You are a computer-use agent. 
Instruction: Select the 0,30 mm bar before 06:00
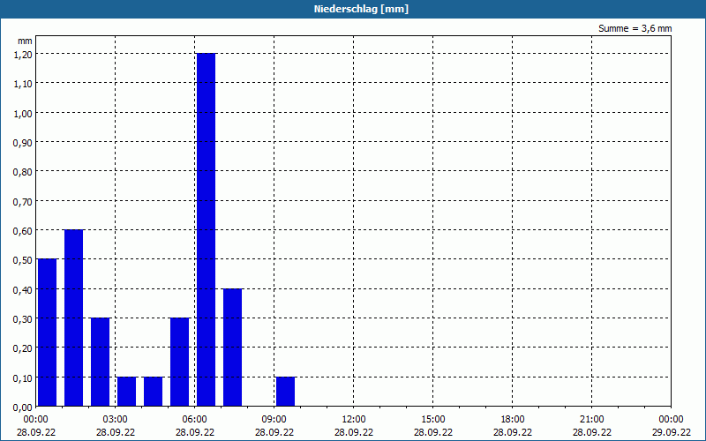coord(180,362)
